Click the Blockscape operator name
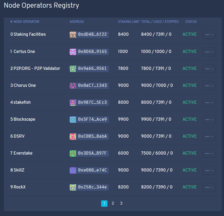Screen dimensions: 224x216 (x=24, y=119)
